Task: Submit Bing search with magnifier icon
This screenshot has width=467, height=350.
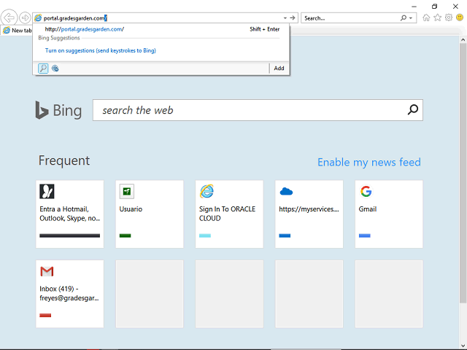Action: (x=413, y=110)
